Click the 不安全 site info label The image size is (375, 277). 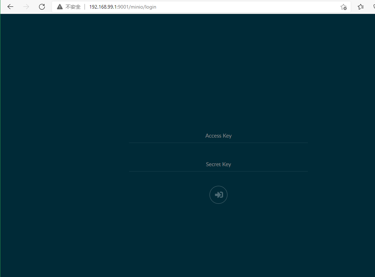[73, 7]
